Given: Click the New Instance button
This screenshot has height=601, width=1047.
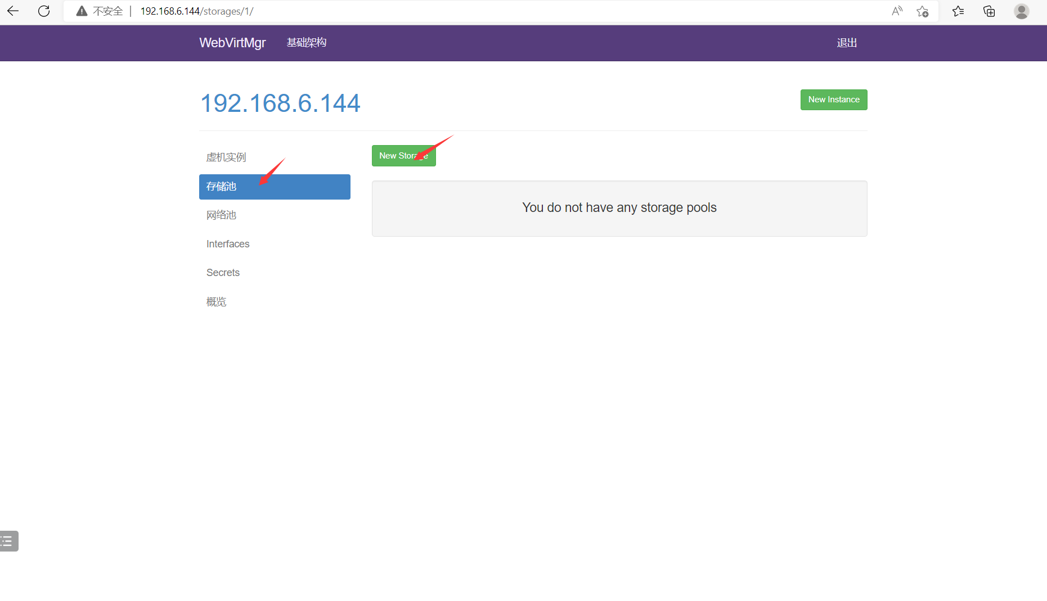Looking at the screenshot, I should tap(834, 100).
